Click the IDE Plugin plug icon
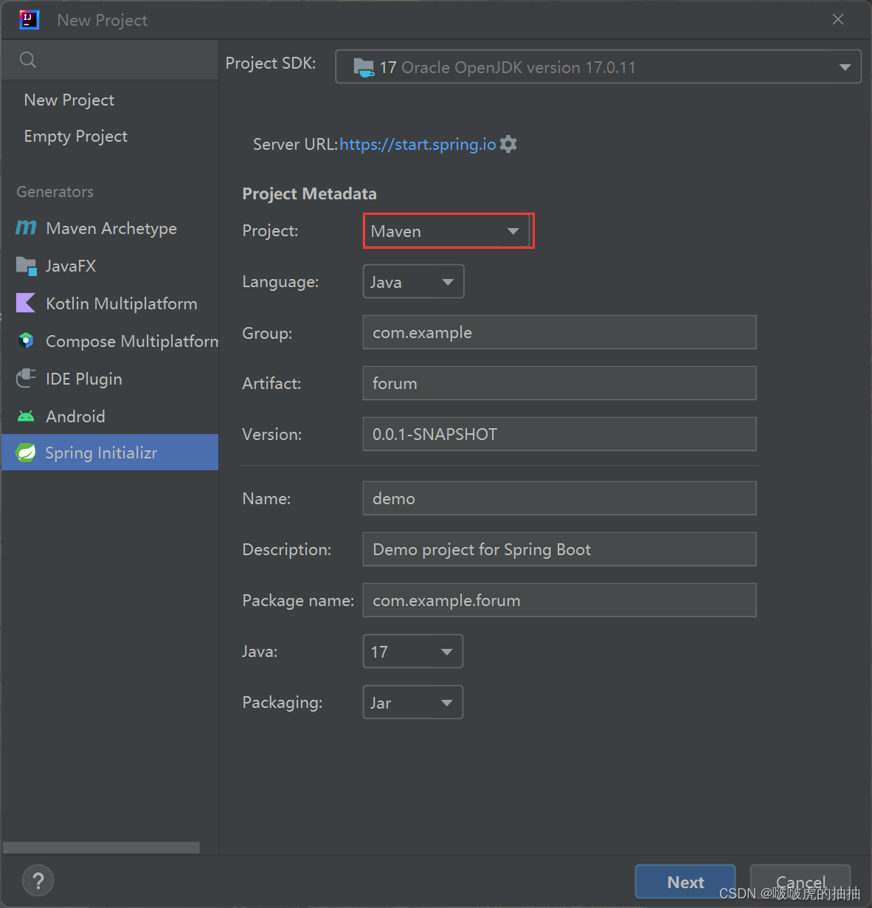Viewport: 872px width, 908px height. pos(26,378)
